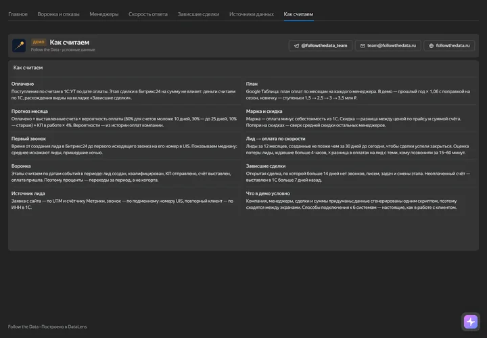487x338 pixels.
Task: Click the Лид → оплата по скорости heading
Action: 275,139
